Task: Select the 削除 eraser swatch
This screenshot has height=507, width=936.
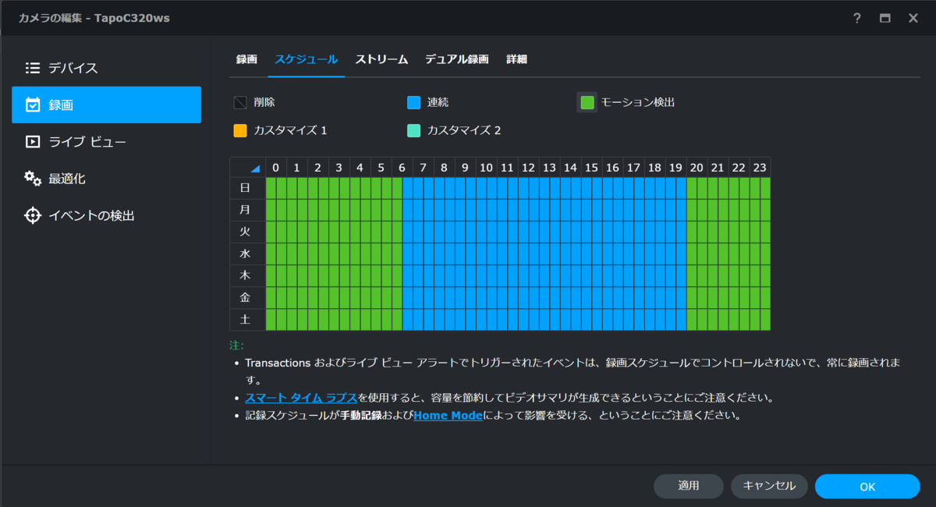Action: click(240, 102)
